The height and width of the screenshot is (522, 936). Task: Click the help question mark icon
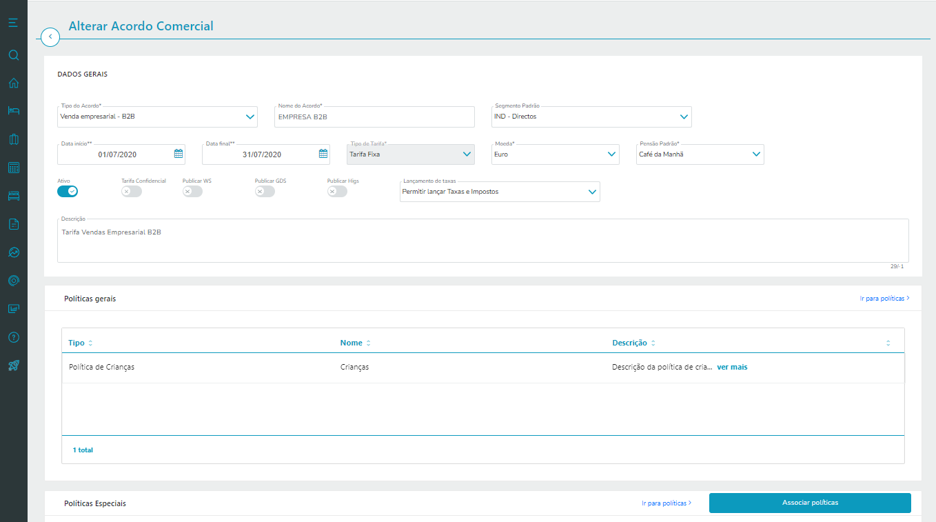(13, 337)
